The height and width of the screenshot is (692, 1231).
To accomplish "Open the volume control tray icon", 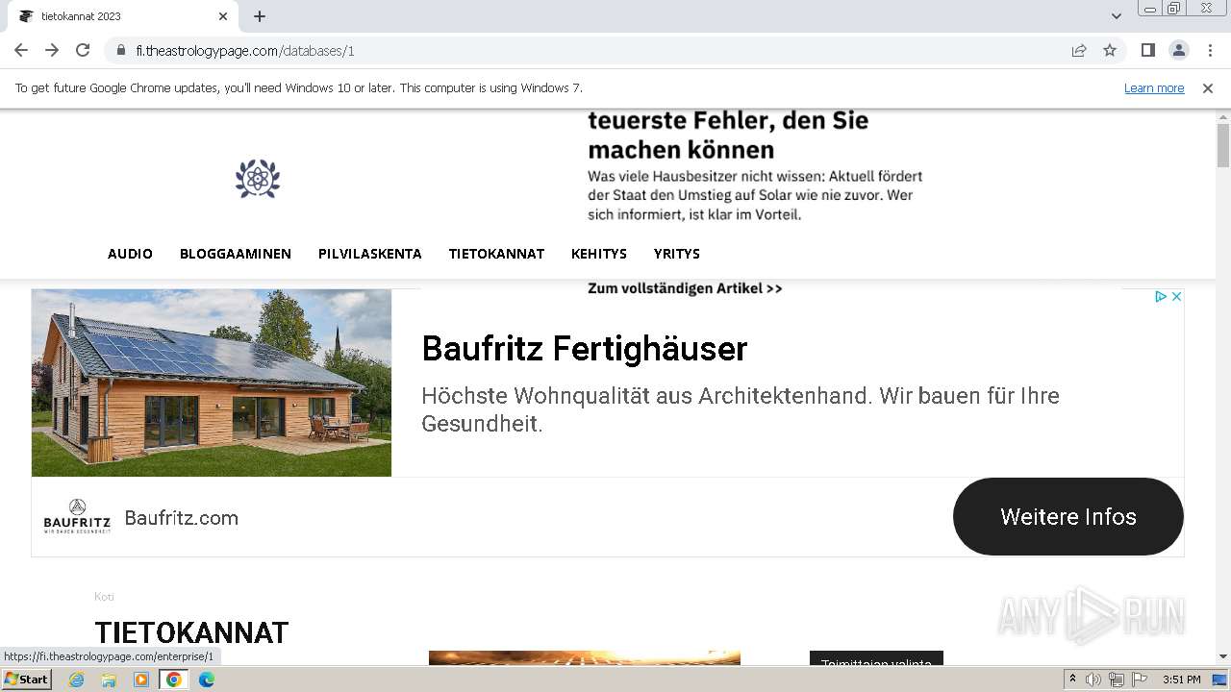I will [x=1093, y=680].
